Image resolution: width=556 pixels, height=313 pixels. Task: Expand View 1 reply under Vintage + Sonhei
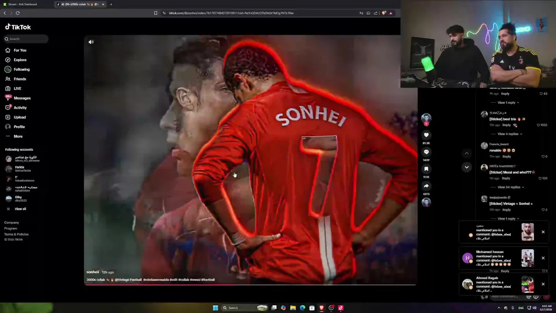click(x=508, y=219)
